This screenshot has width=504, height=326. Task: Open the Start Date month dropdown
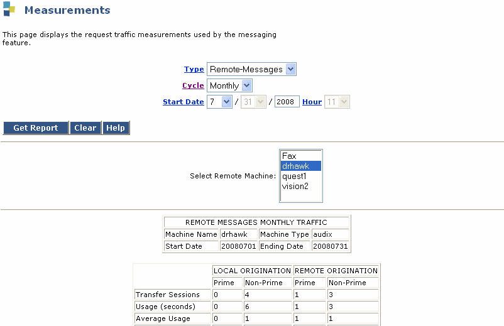point(219,102)
